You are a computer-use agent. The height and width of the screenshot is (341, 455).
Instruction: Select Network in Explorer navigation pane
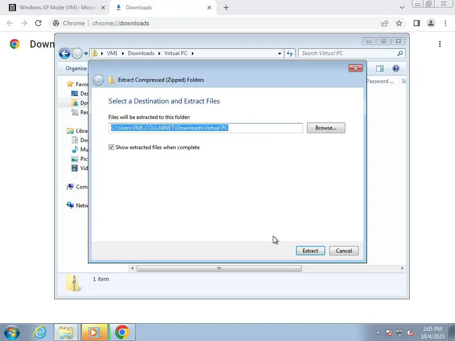(77, 205)
